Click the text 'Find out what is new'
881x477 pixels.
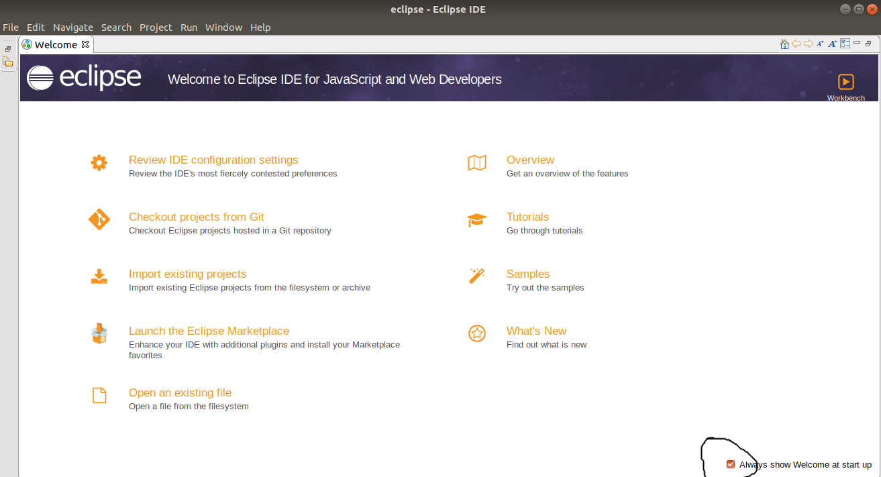547,345
